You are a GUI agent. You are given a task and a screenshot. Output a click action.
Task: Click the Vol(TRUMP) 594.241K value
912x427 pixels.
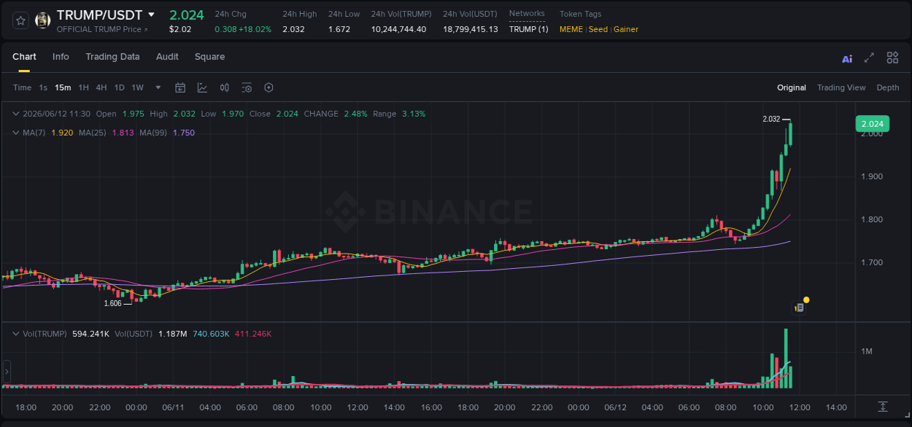point(91,334)
